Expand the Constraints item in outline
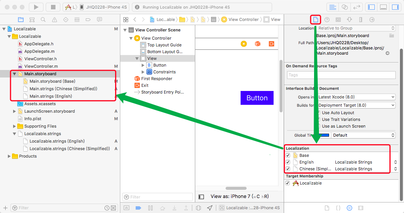The height and width of the screenshot is (213, 404). (x=143, y=72)
